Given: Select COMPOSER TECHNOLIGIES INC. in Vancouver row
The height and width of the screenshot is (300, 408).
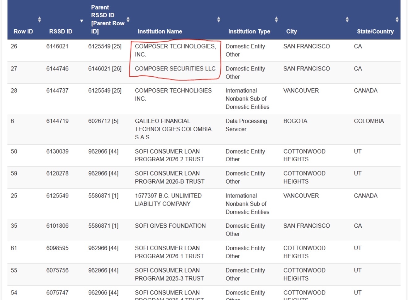Looking at the screenshot, I should tap(173, 95).
